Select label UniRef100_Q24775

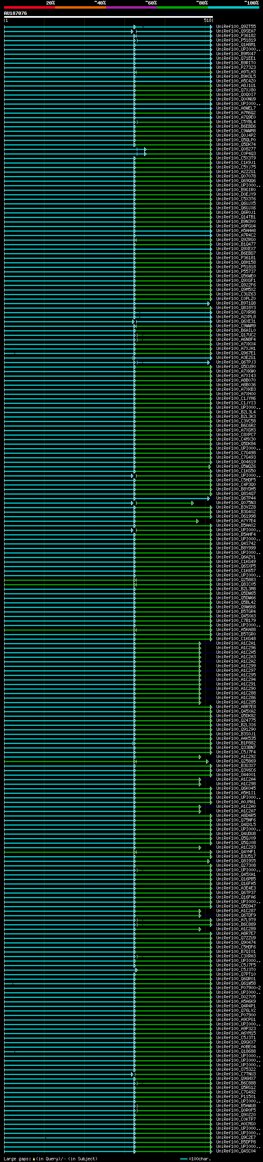click(236, 720)
